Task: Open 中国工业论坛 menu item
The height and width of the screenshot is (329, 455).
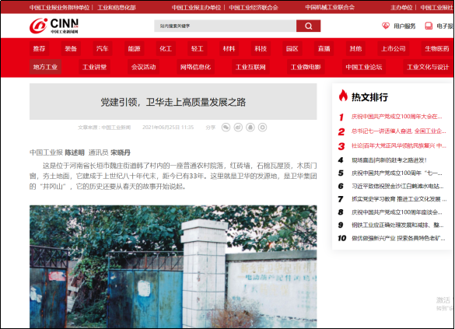Action: 363,67
